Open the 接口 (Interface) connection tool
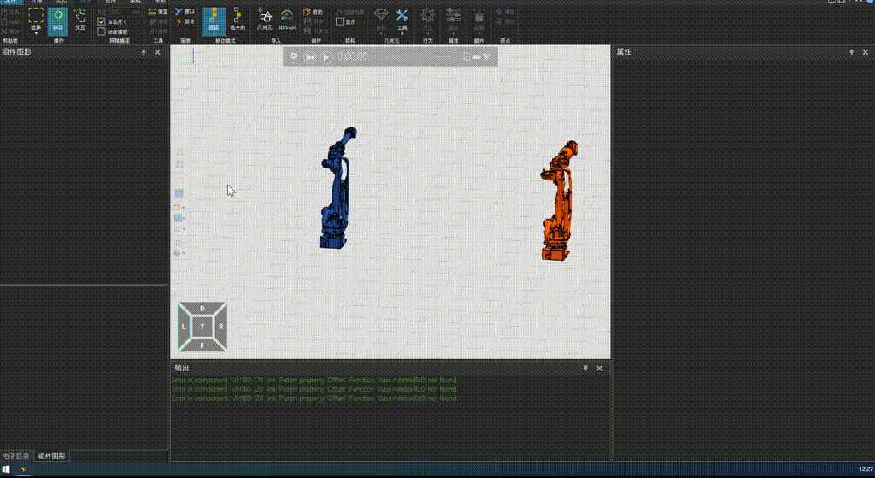 tap(185, 11)
